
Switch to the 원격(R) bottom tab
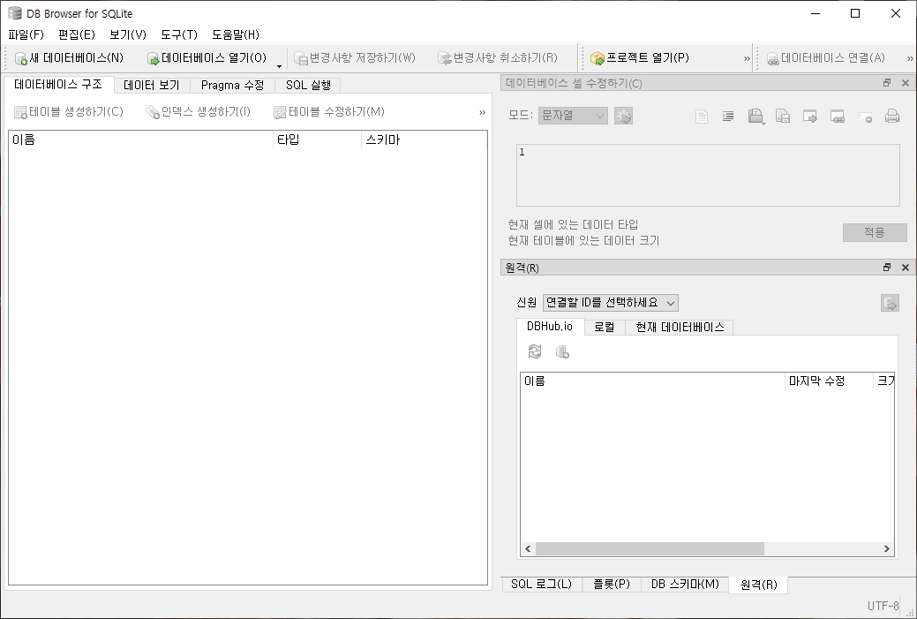[x=758, y=585]
